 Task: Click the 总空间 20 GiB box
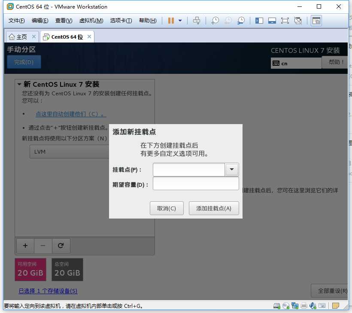(67, 270)
